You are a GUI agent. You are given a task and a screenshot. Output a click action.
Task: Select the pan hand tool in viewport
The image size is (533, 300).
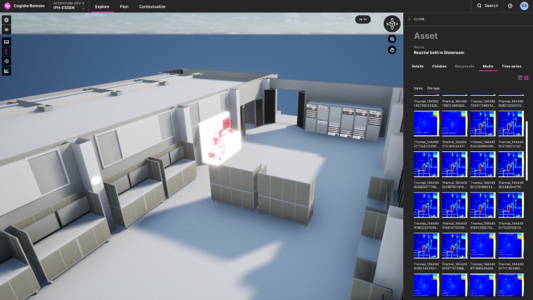click(392, 50)
